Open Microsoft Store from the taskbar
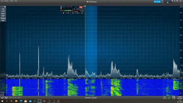 [25, 101]
